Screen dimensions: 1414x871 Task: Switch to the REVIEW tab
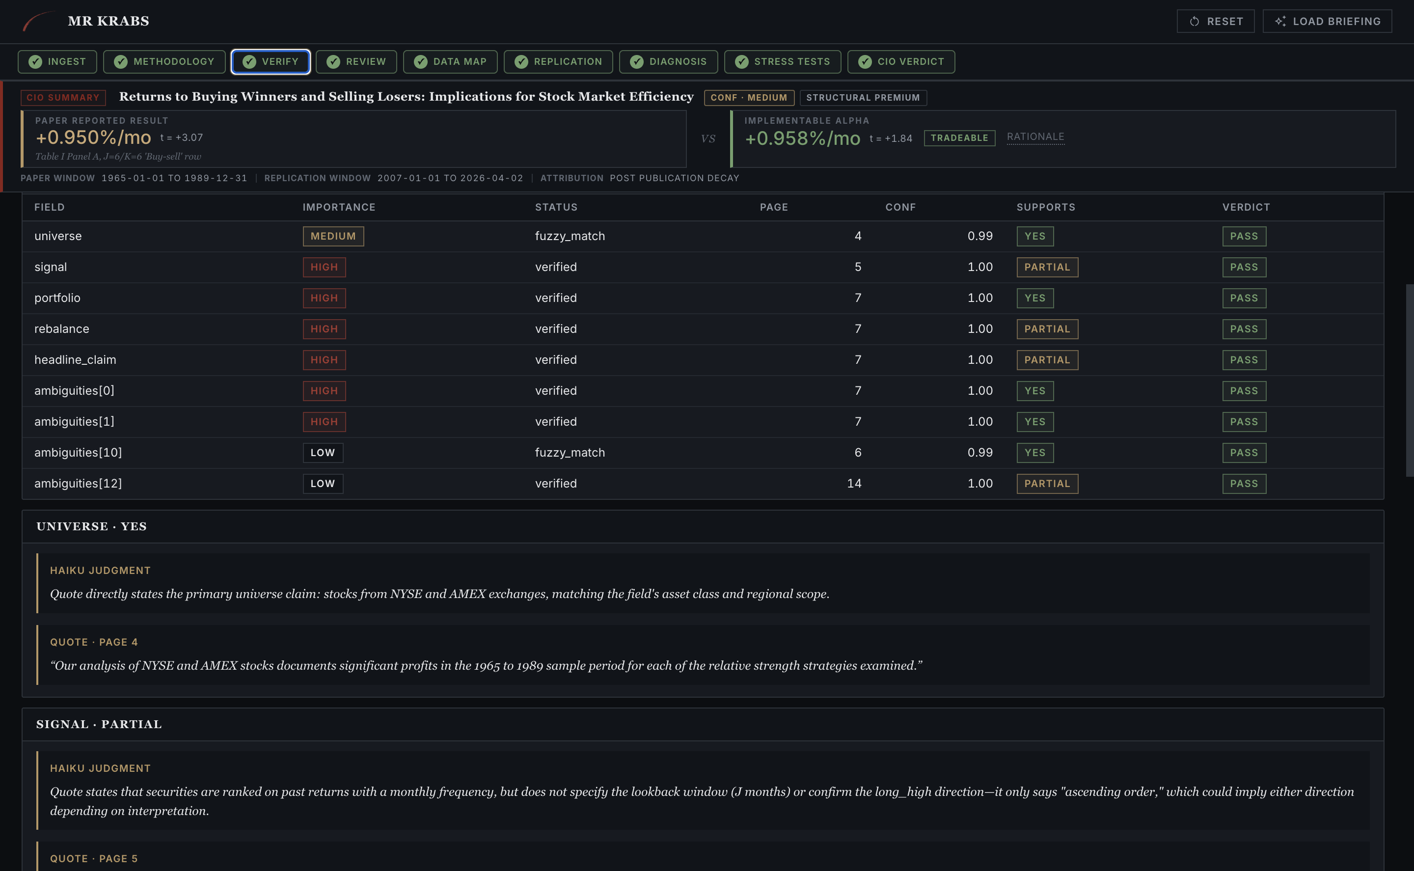pos(356,62)
